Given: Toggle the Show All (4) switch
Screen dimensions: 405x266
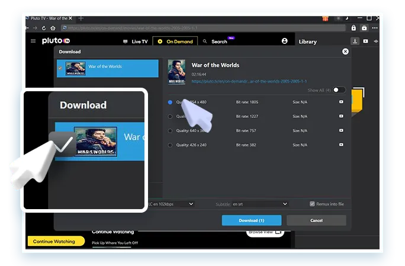Looking at the screenshot, I should click(339, 90).
